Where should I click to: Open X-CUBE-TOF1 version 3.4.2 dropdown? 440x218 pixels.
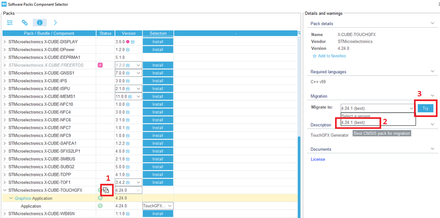pos(138,182)
